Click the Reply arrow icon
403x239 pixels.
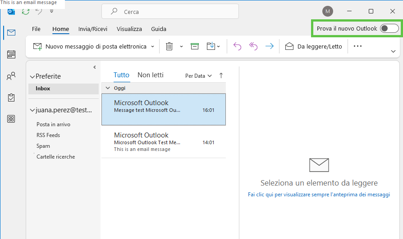tap(237, 46)
